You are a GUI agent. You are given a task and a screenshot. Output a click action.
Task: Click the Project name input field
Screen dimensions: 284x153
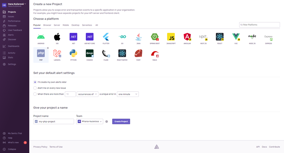(53, 122)
